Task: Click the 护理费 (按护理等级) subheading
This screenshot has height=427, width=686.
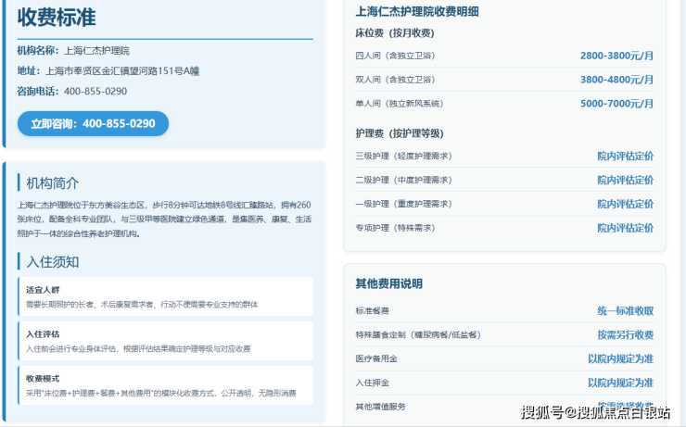Action: coord(400,133)
